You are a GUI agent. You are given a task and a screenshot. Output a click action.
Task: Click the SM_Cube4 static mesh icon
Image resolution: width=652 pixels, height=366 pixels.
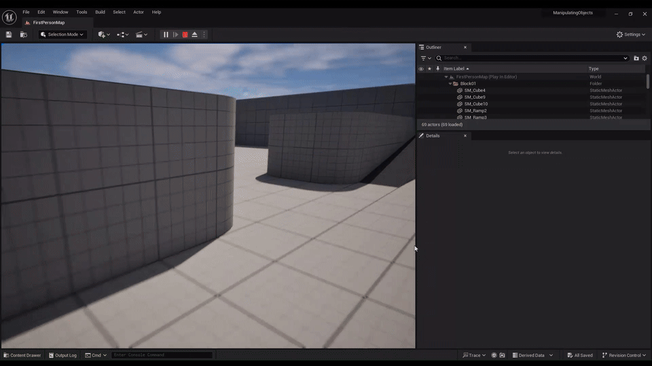[x=460, y=90]
